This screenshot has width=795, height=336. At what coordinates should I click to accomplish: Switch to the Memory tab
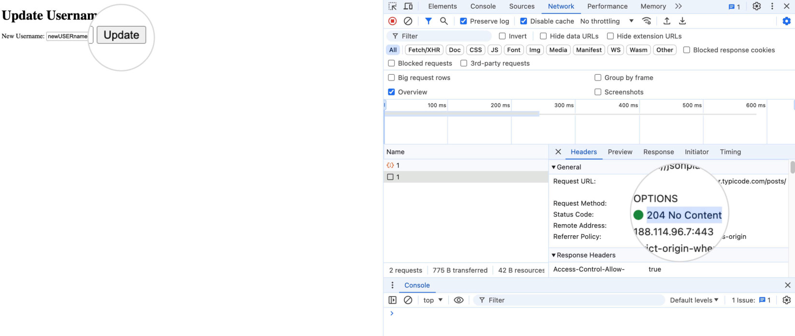pyautogui.click(x=653, y=6)
